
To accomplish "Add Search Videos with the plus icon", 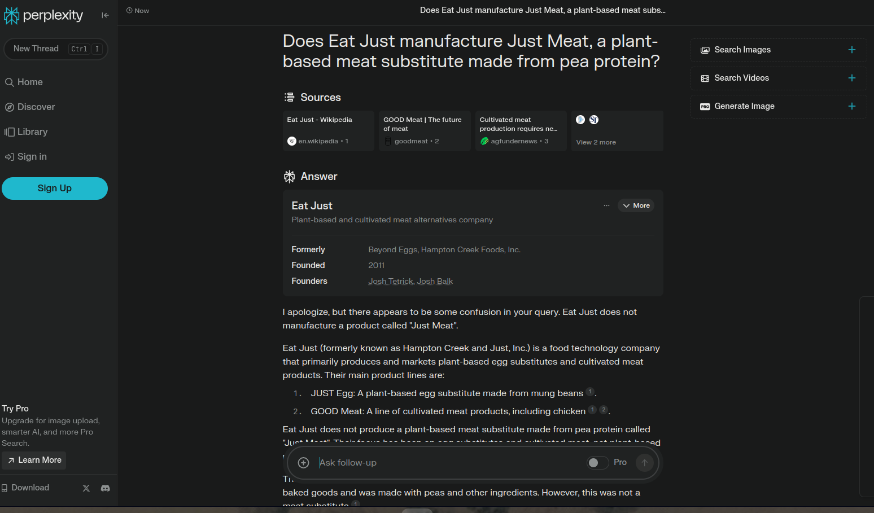I will click(x=852, y=78).
